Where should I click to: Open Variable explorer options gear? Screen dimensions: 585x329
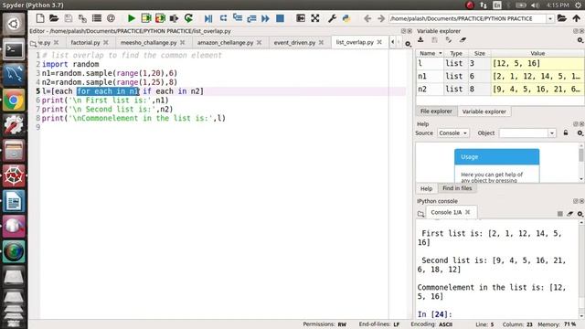(580, 40)
